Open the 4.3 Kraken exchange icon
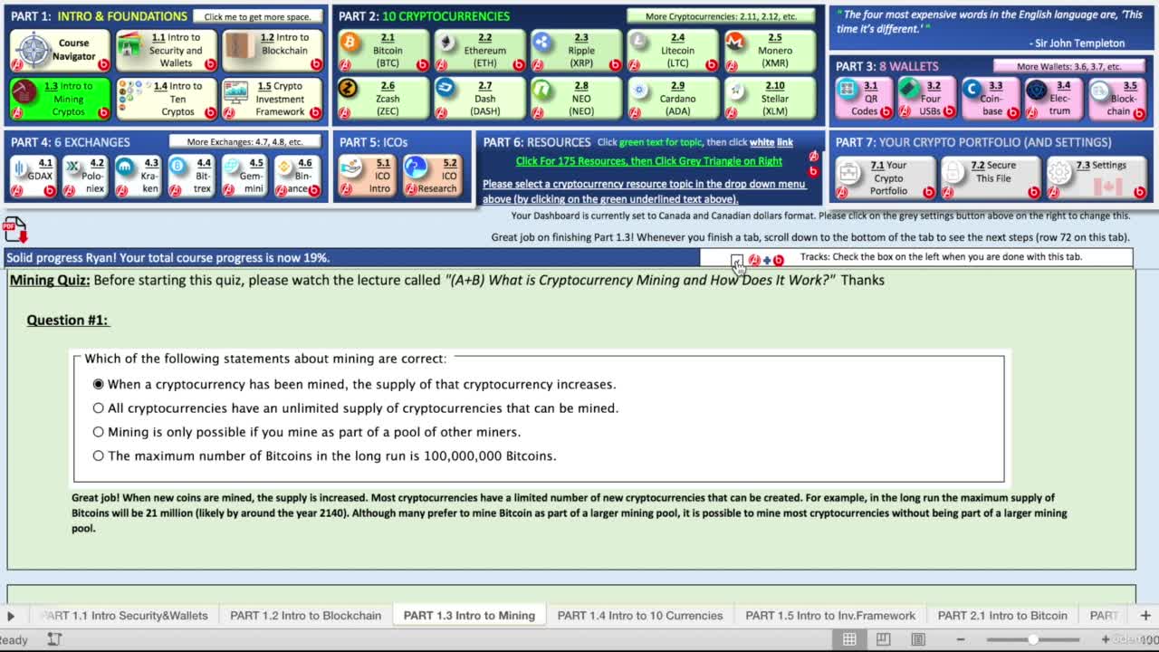The image size is (1159, 652). 126,168
